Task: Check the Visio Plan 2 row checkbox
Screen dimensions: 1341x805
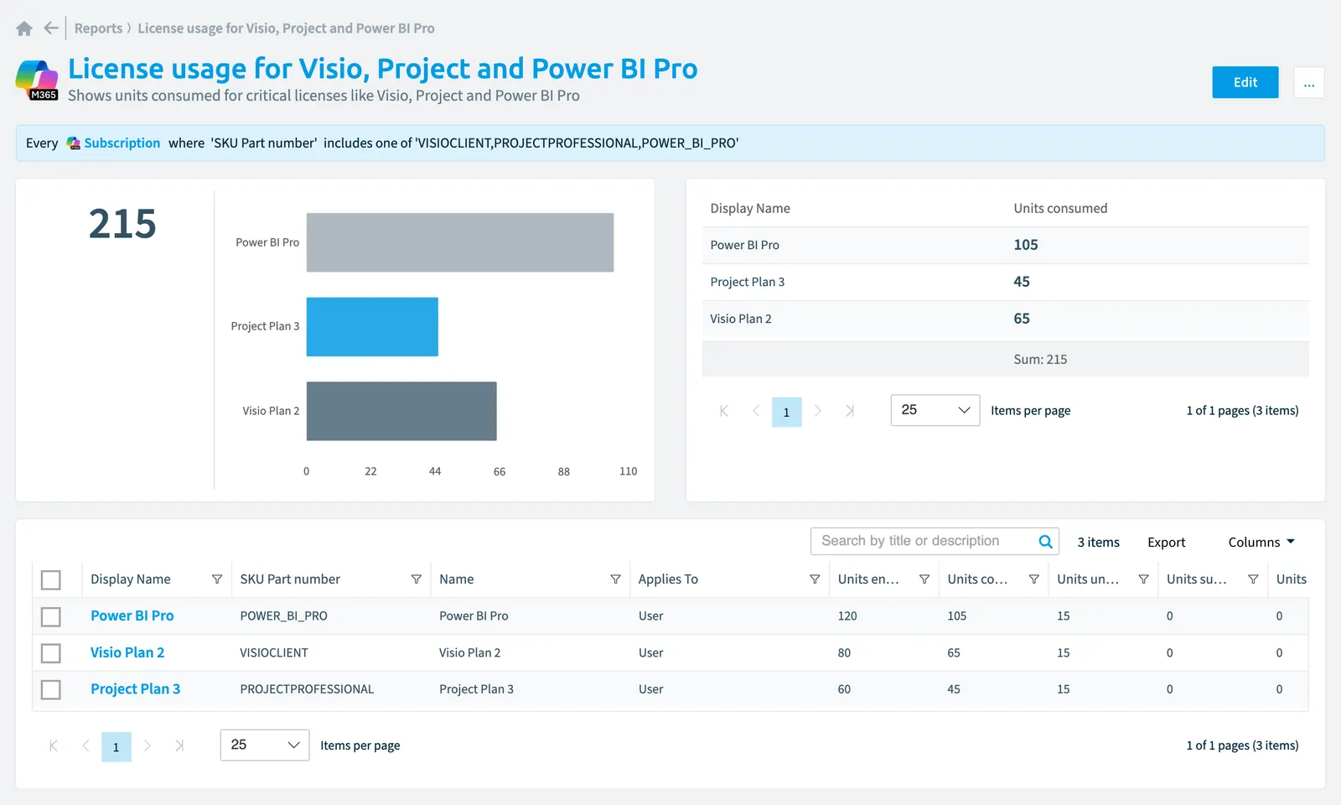Action: [51, 652]
